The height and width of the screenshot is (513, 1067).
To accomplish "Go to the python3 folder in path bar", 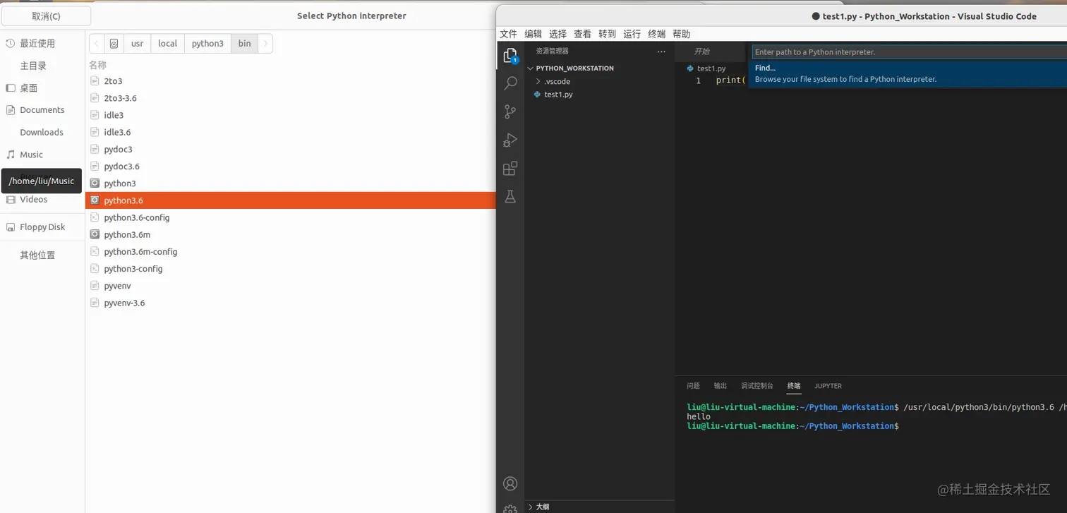I will tap(207, 44).
